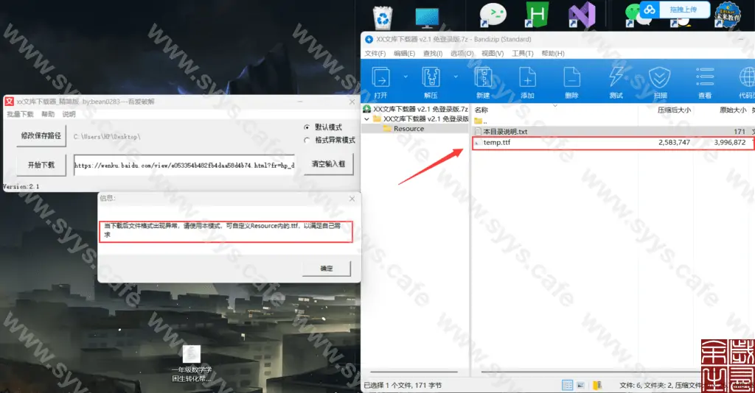Select the Resource folder in the tree
Viewport: 755px width, 393px height.
click(x=403, y=129)
